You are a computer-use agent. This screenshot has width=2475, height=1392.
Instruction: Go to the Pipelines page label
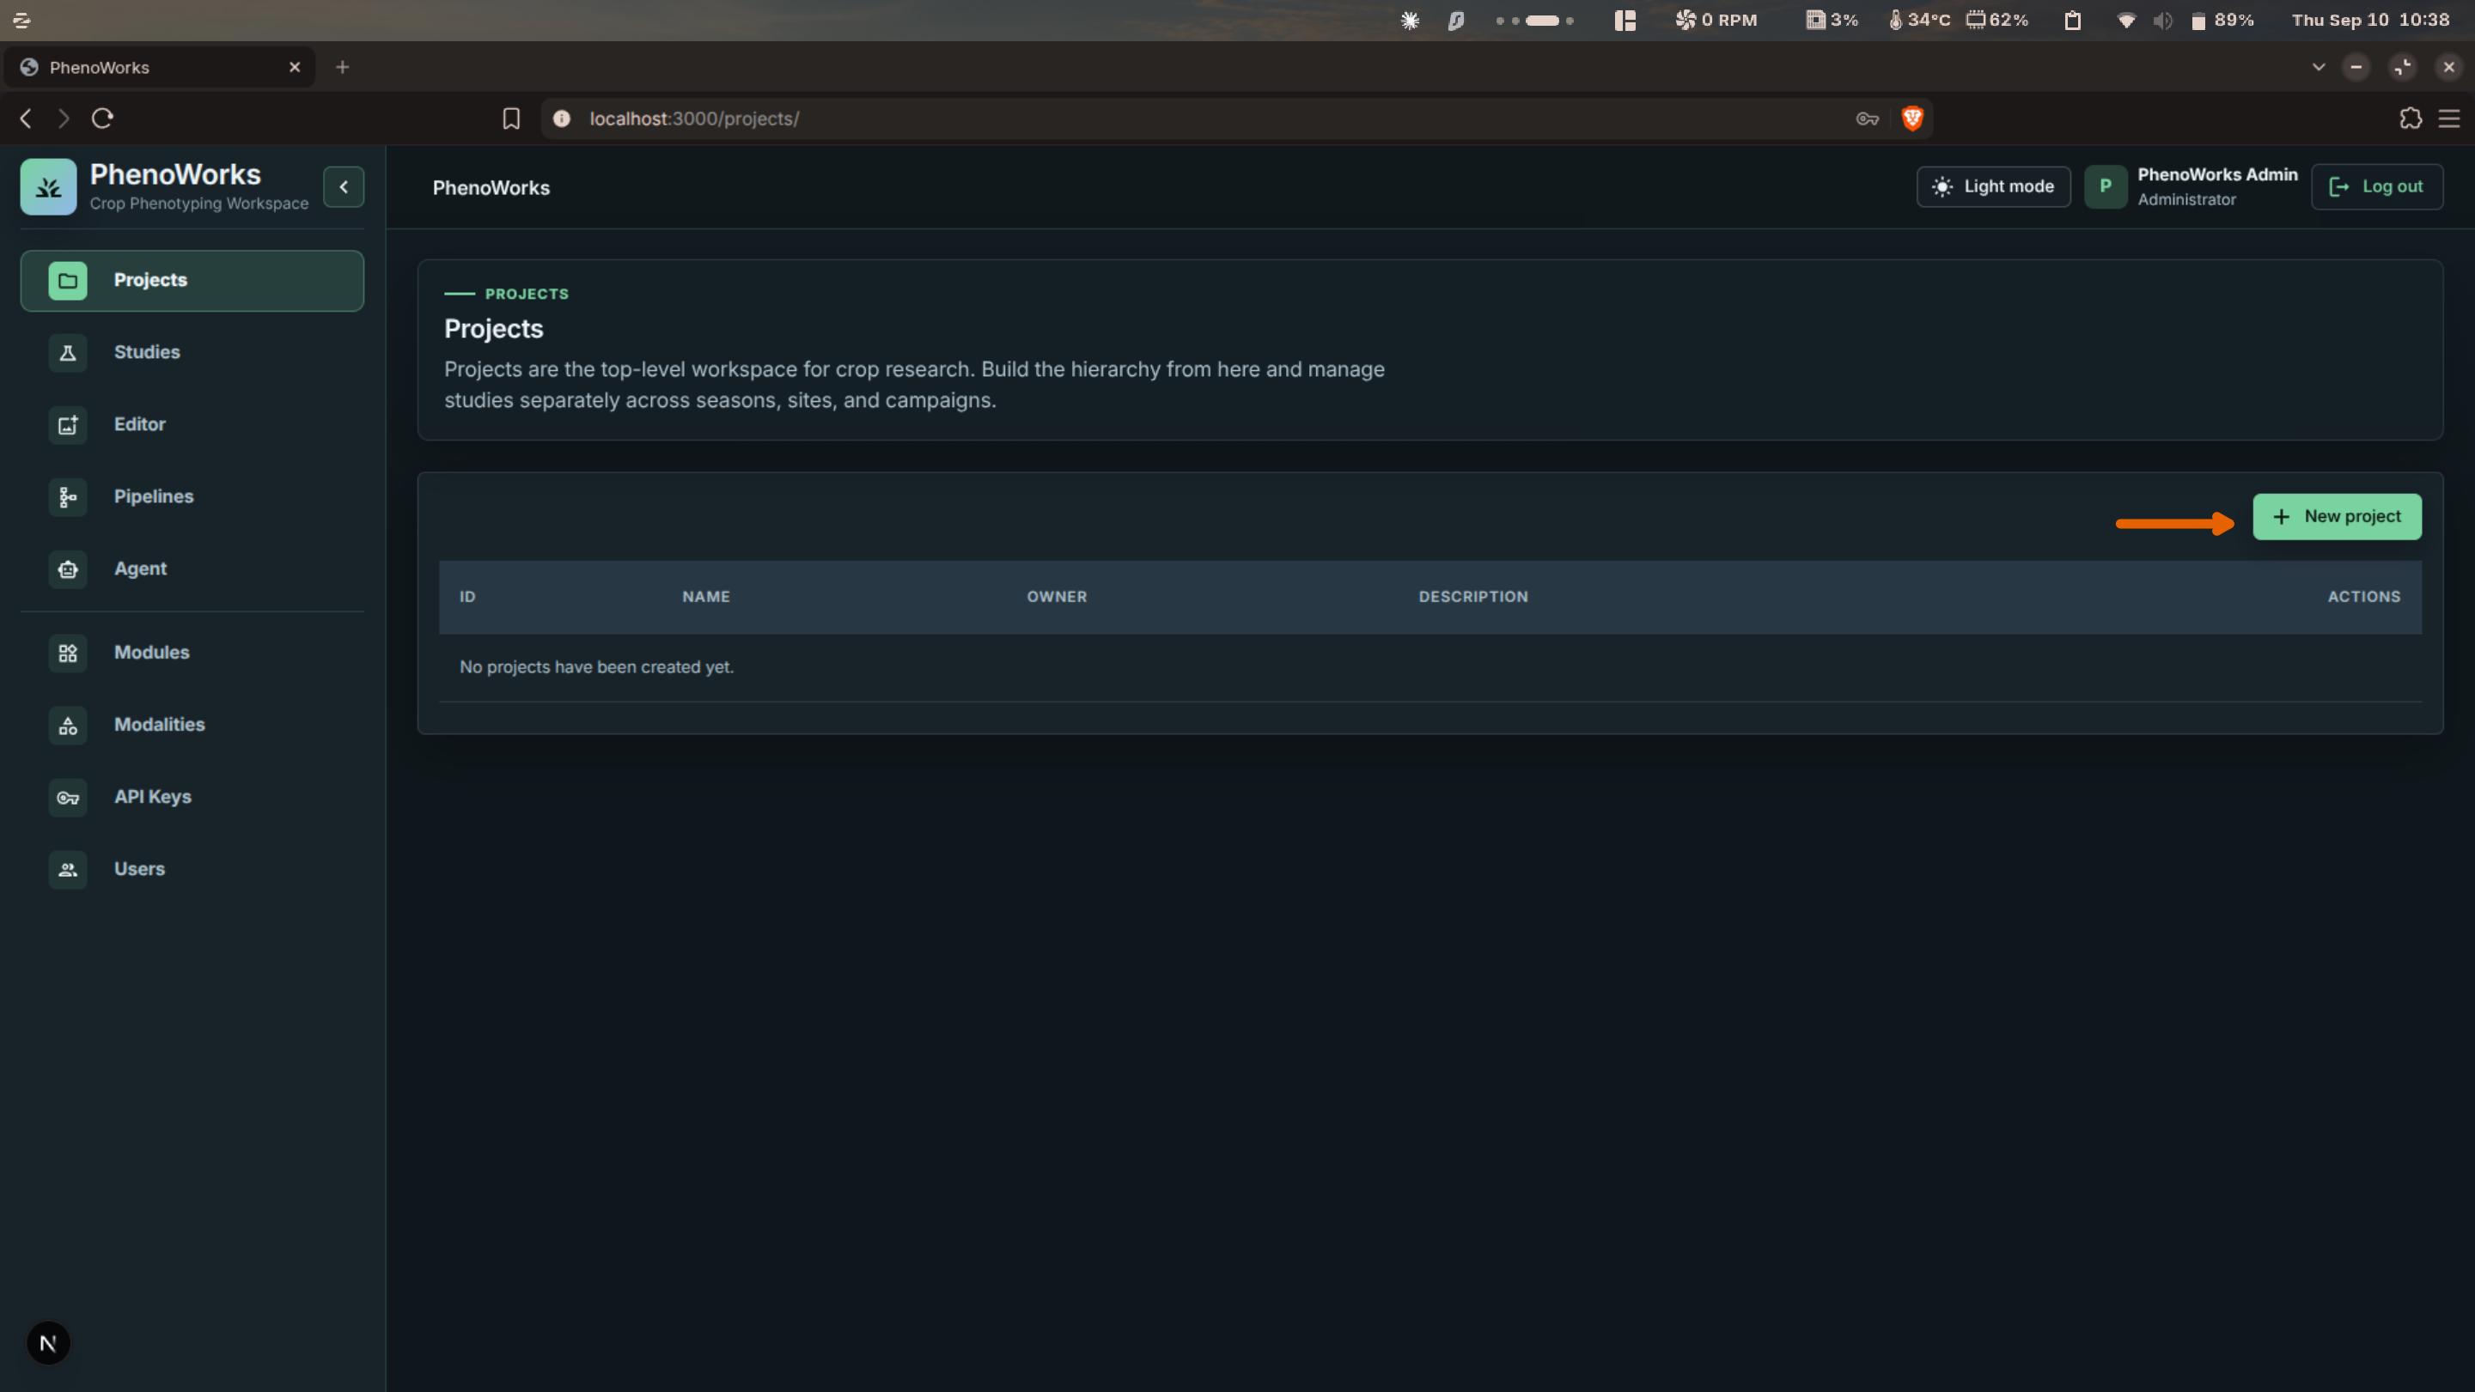coord(154,496)
